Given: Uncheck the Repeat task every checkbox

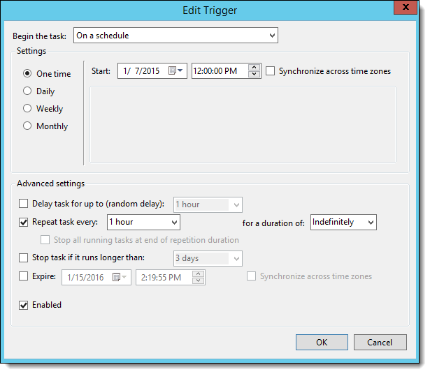Looking at the screenshot, I should pyautogui.click(x=24, y=223).
